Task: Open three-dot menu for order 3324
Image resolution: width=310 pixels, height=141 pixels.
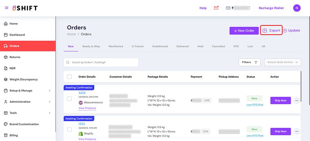Action: 296,100
